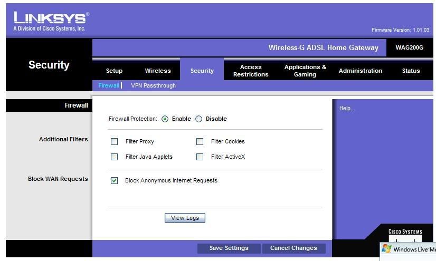436x261 pixels.
Task: Open the Applications & Gaming tab
Action: [305, 71]
